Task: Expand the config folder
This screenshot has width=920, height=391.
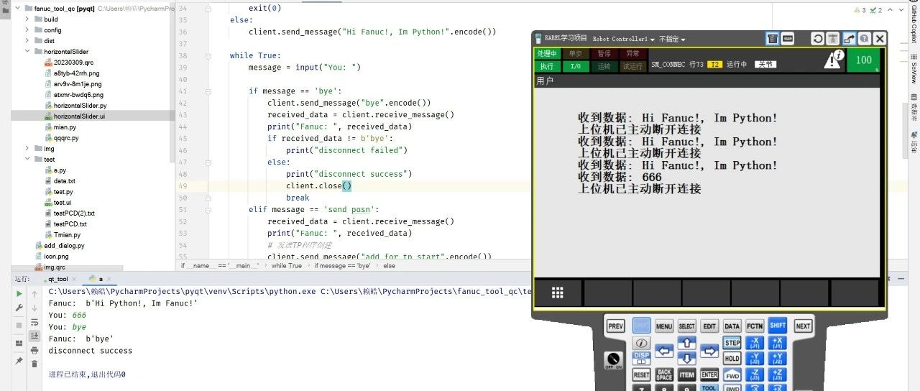Action: point(27,30)
